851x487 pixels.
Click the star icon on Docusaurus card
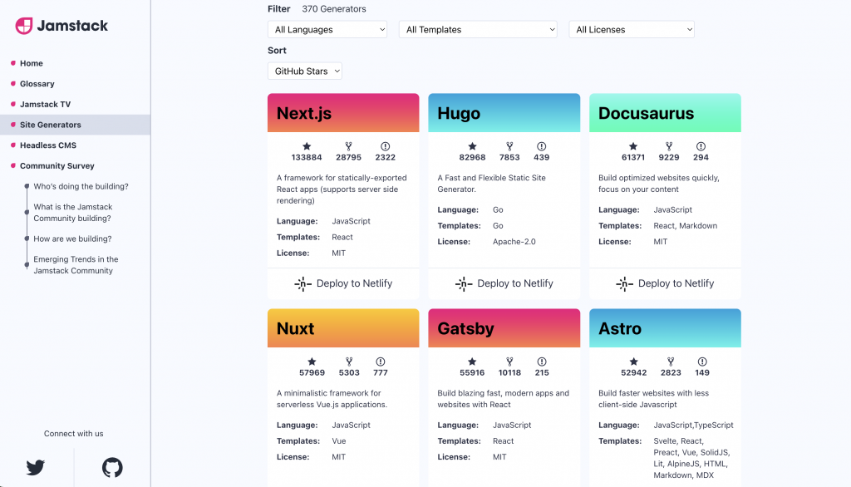633,146
